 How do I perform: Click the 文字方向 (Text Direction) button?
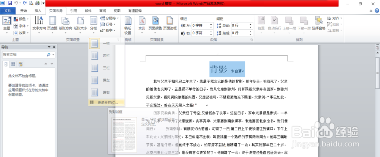click(39, 25)
